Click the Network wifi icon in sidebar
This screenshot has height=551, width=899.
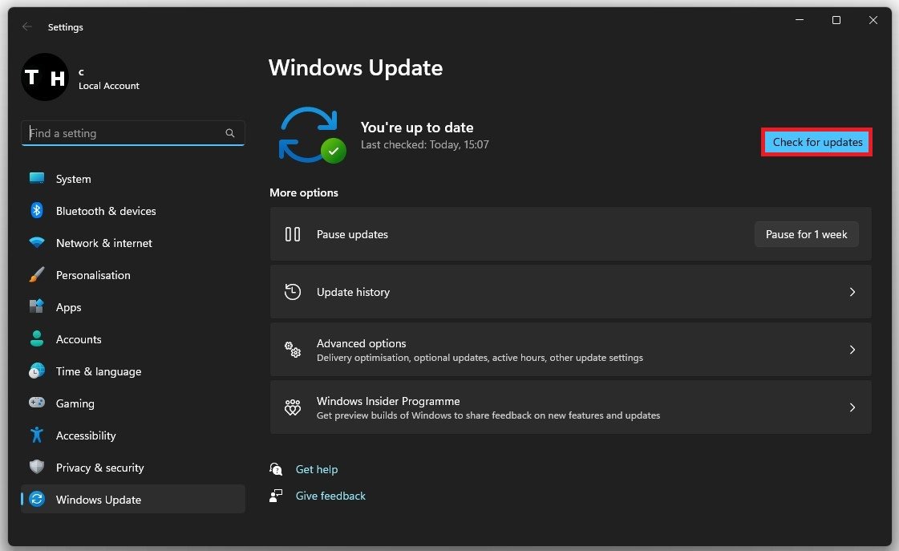[x=37, y=242]
